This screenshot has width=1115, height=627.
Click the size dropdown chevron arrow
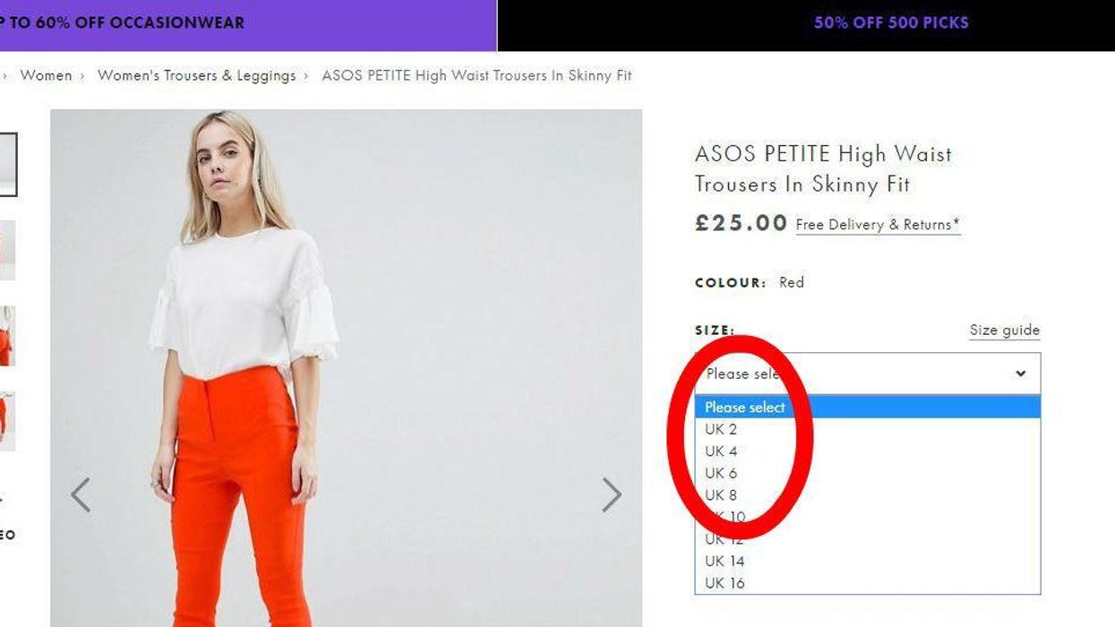coord(1020,374)
